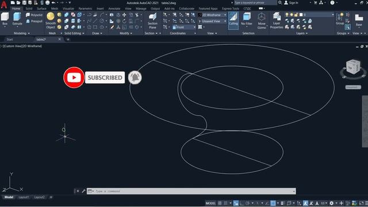Click the Open file icon in quick access toolbar
Screen dimensions: 368x207
[x=18, y=3]
